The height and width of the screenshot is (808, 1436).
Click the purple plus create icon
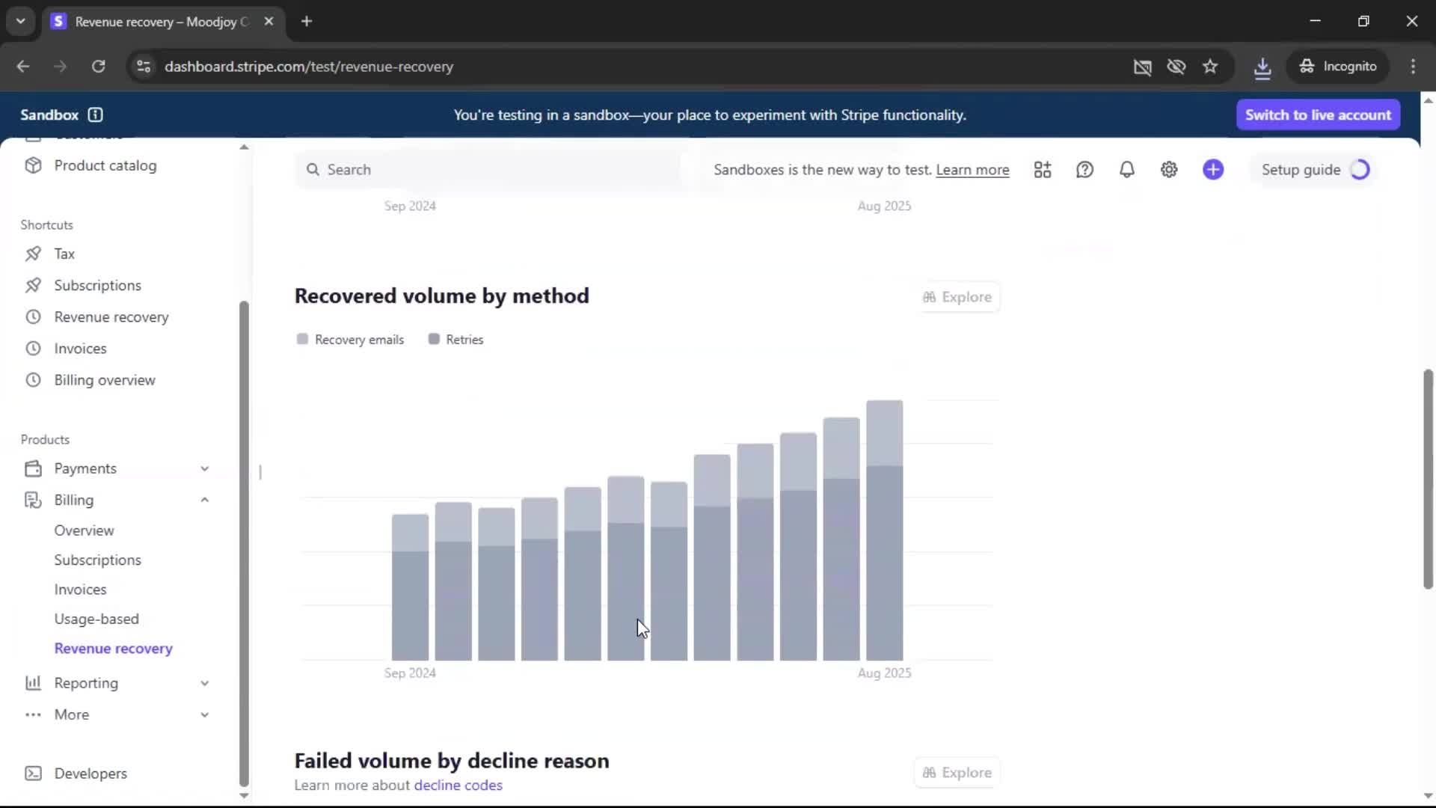coord(1213,170)
